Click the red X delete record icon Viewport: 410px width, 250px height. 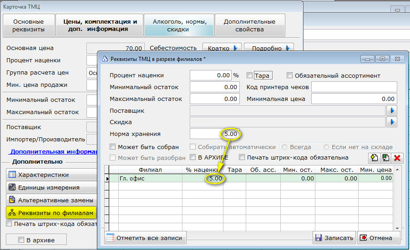pos(397,158)
